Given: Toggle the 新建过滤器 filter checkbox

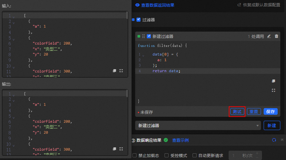Looking at the screenshot, I should pos(149,36).
